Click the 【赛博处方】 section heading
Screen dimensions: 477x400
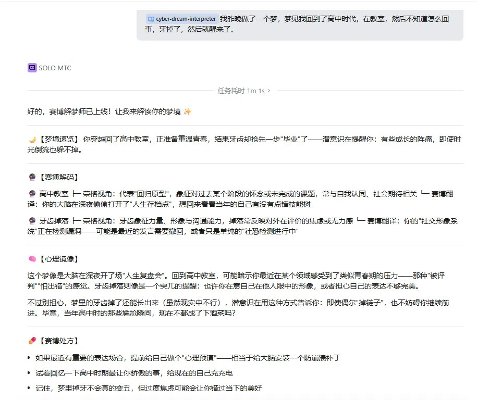59,341
